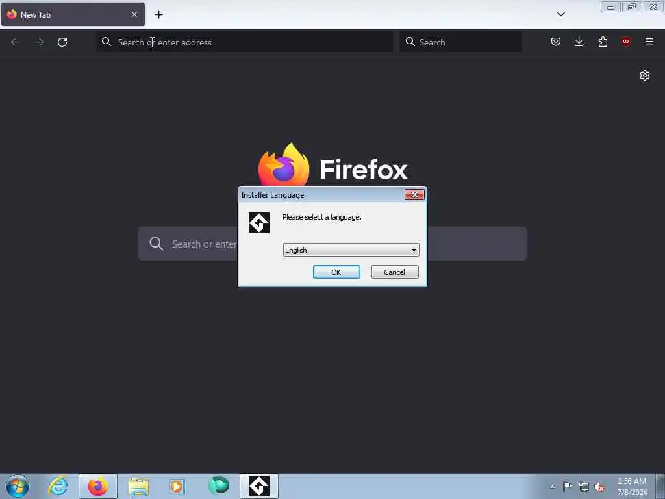Open the English language dropdown
Screen dimensions: 665x499
pos(351,250)
